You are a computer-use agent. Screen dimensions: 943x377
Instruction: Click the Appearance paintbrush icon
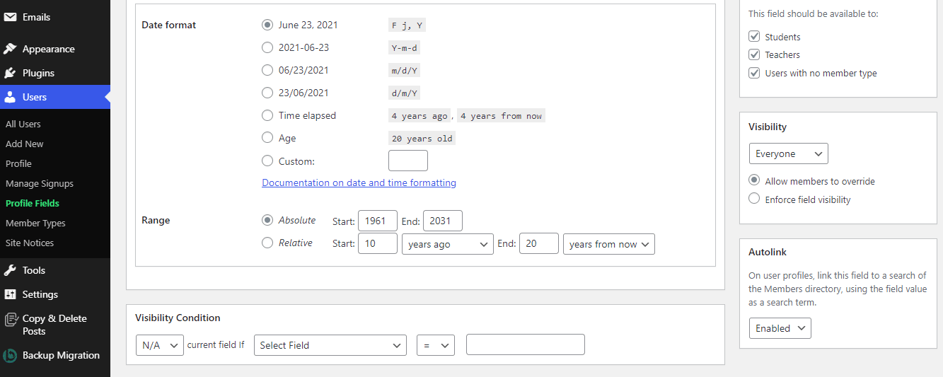coord(11,49)
